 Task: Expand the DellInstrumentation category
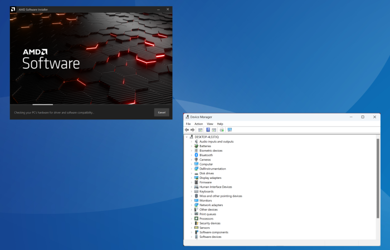click(x=192, y=169)
